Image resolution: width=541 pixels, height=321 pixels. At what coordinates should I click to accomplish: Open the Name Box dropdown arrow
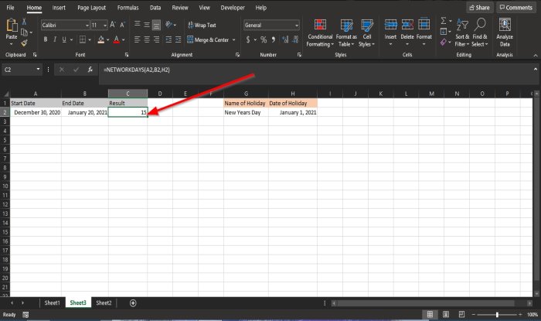(x=38, y=69)
